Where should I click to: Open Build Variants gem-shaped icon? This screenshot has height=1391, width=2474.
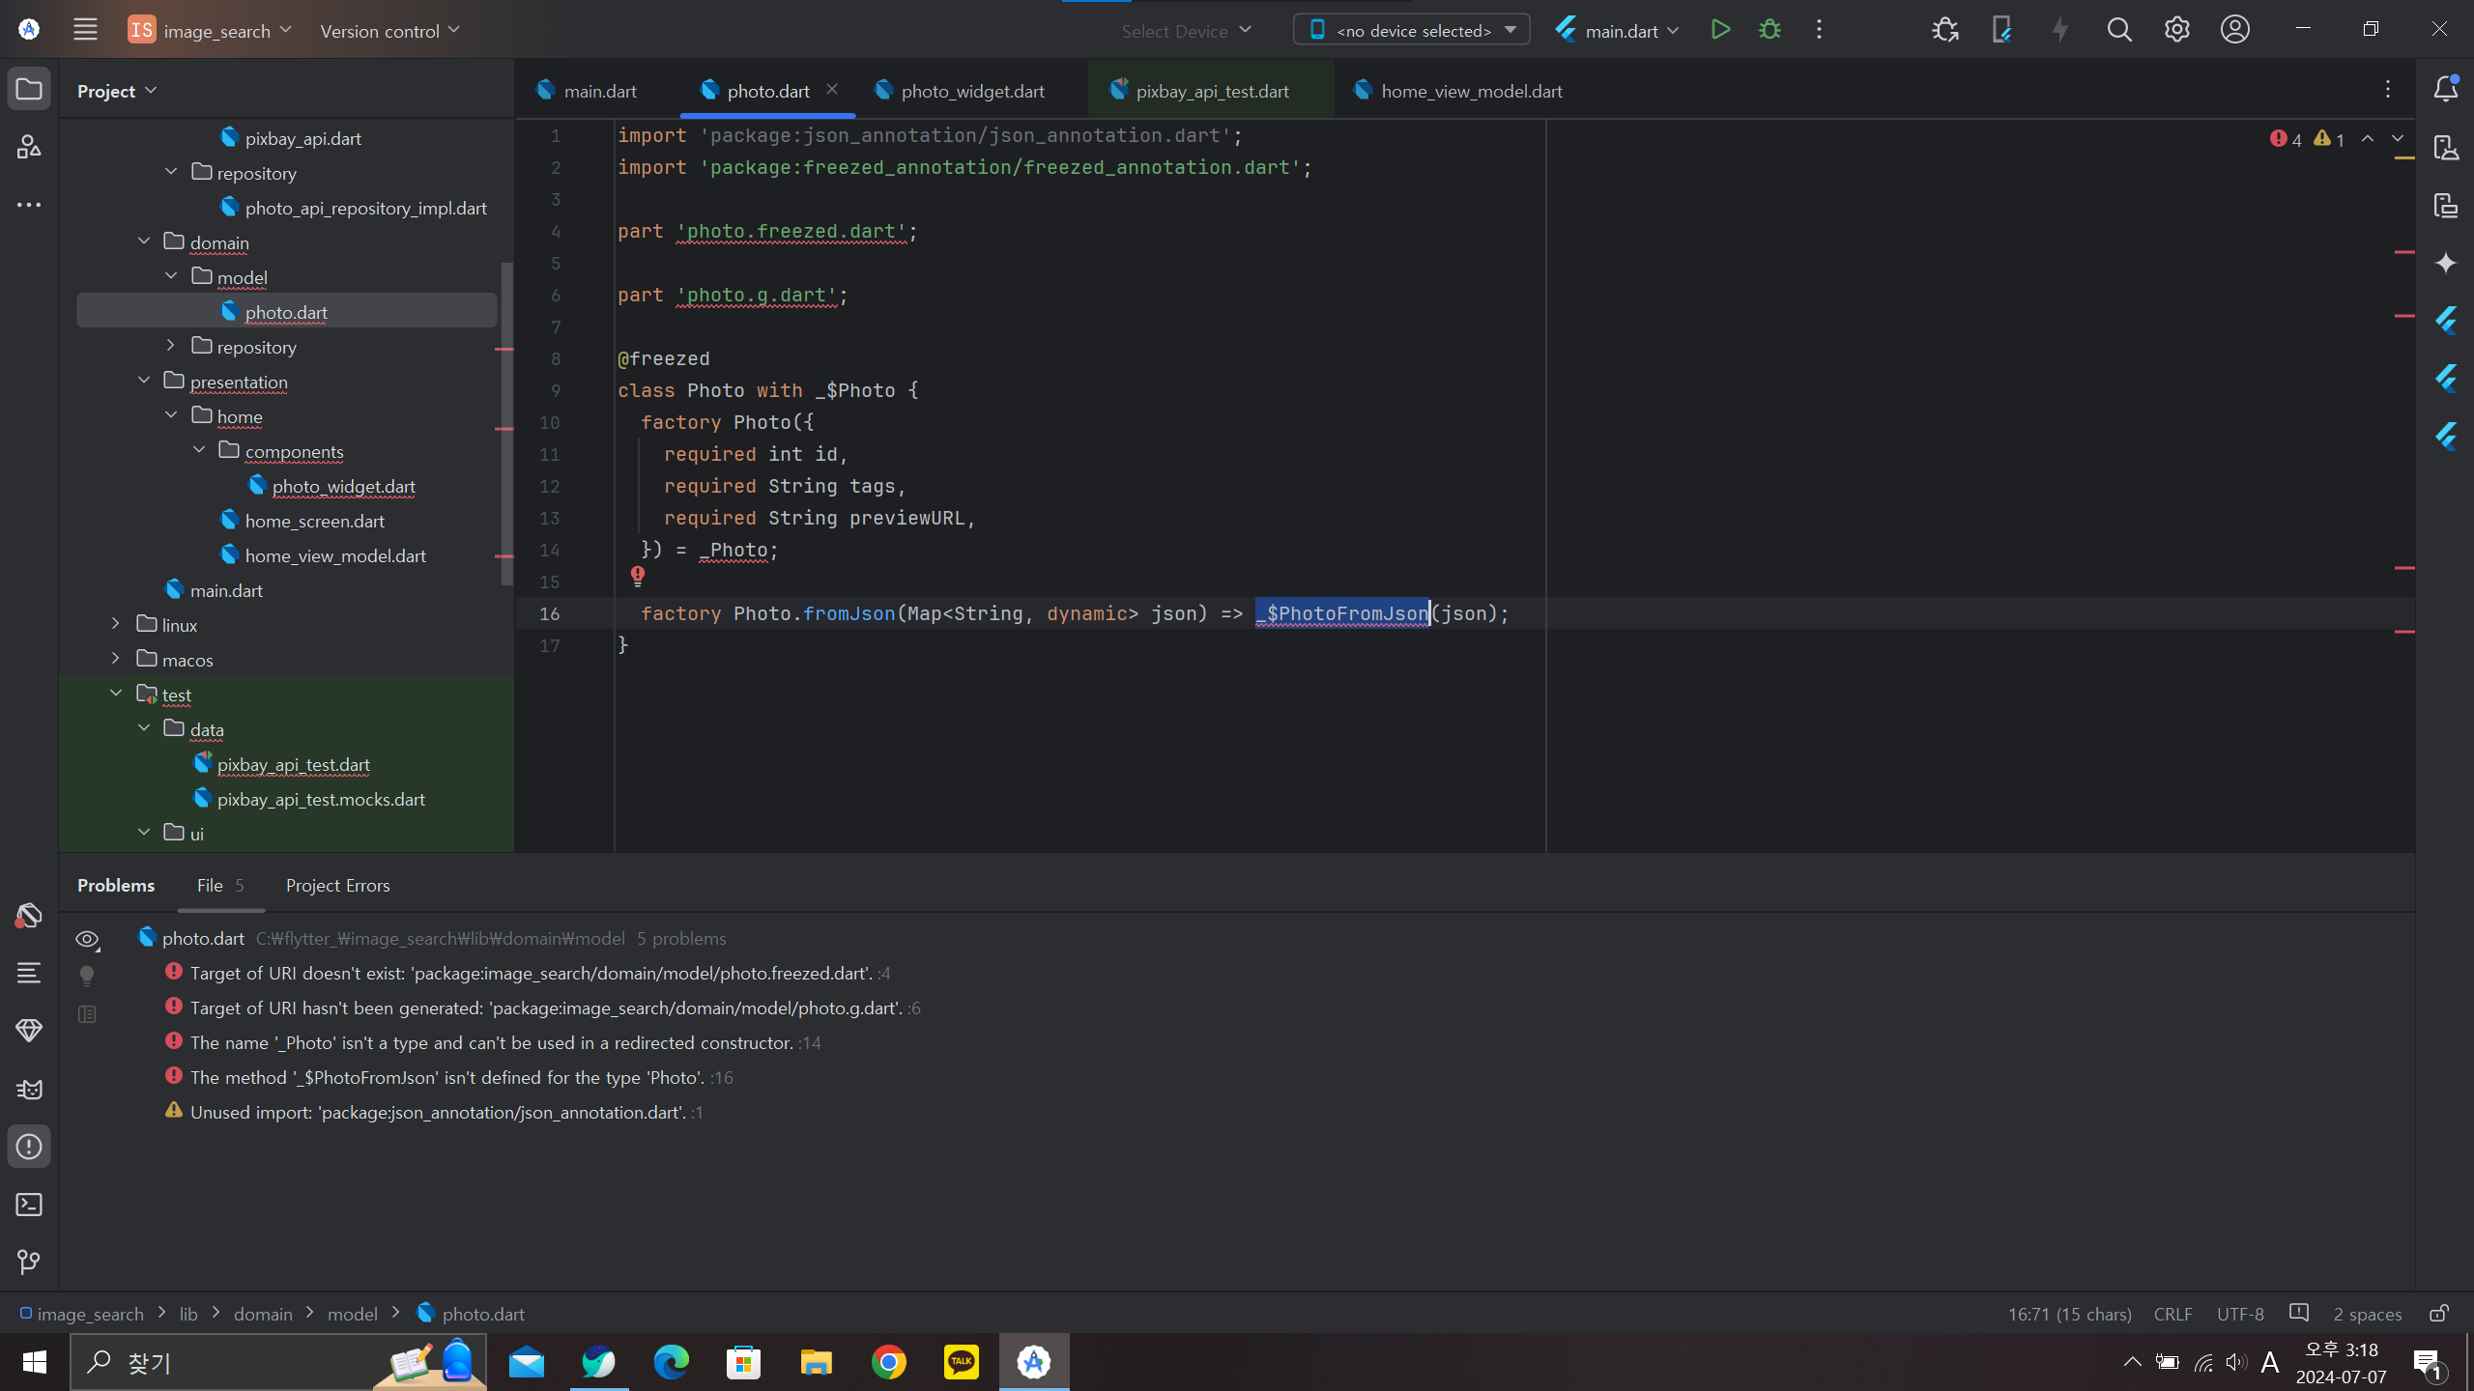[x=29, y=1031]
